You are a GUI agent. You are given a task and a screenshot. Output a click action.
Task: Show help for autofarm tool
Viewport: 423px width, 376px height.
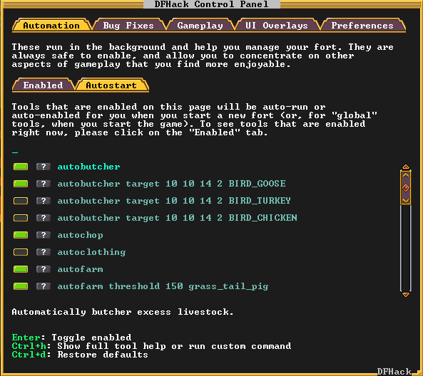44,269
